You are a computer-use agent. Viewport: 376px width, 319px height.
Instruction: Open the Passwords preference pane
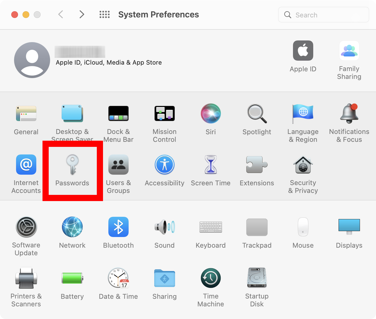tap(72, 171)
